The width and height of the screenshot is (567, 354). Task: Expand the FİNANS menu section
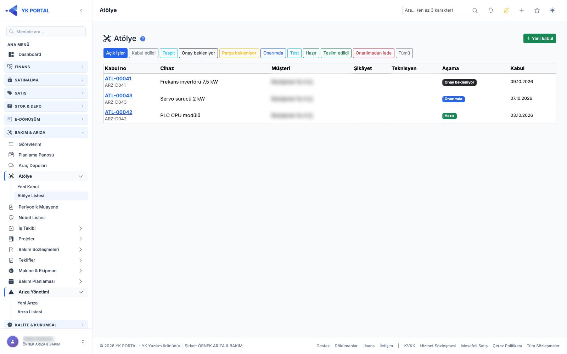[46, 67]
